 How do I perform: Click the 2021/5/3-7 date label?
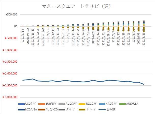point(68,35)
